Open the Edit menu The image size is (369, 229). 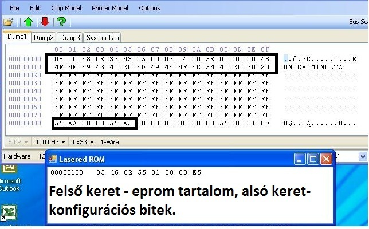coord(35,8)
